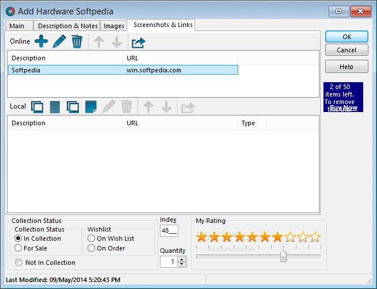The height and width of the screenshot is (289, 377).
Task: Select Screenshots & Links tab
Action: [161, 25]
